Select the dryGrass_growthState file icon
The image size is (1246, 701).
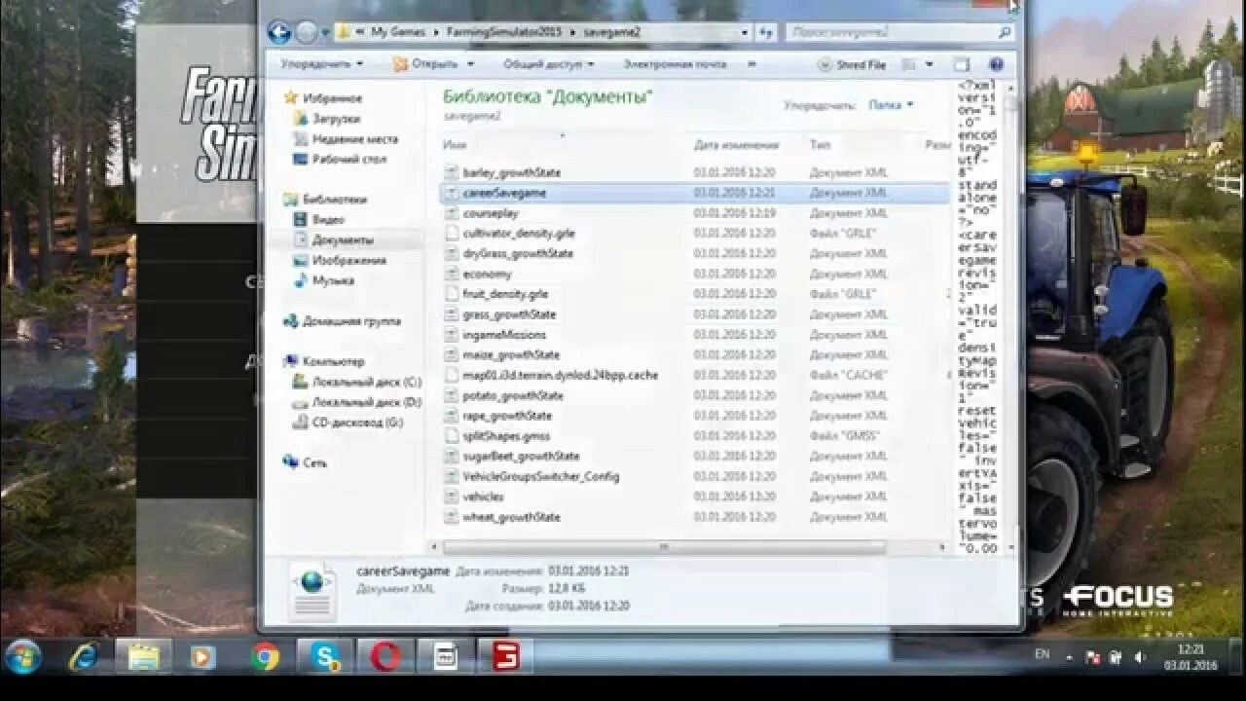(x=451, y=253)
